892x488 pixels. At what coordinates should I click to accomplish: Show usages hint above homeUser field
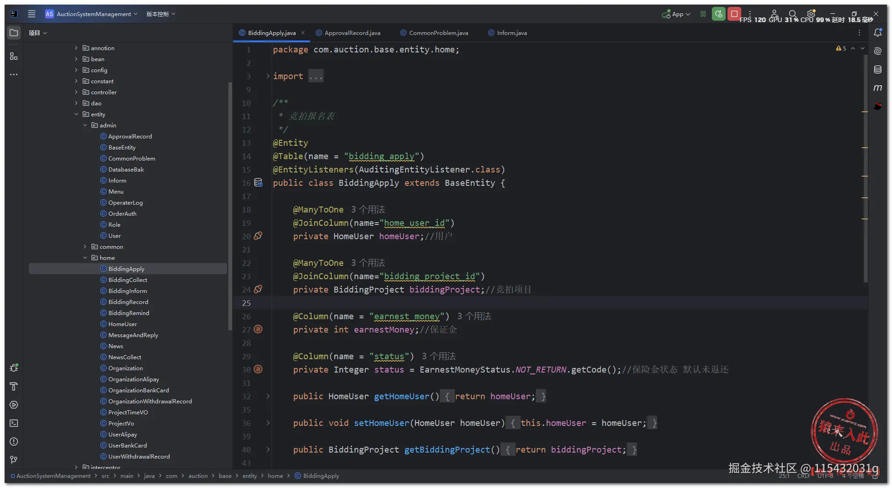coord(368,209)
